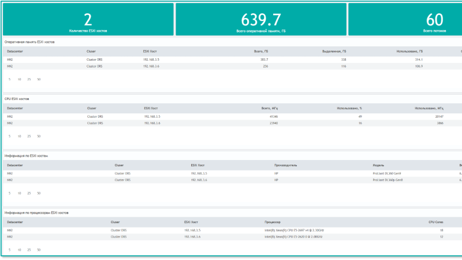
Task: Click HP manufacturer cell for 192.168.3.5
Action: (276, 174)
